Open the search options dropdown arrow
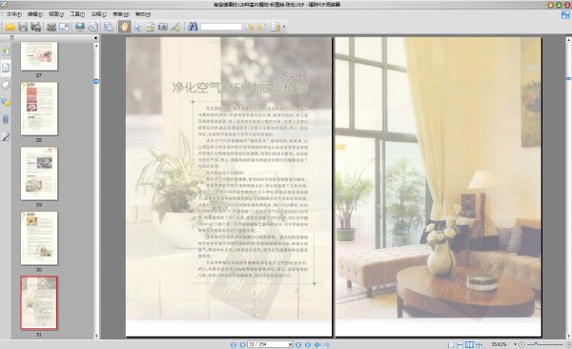The image size is (572, 349). (x=284, y=27)
